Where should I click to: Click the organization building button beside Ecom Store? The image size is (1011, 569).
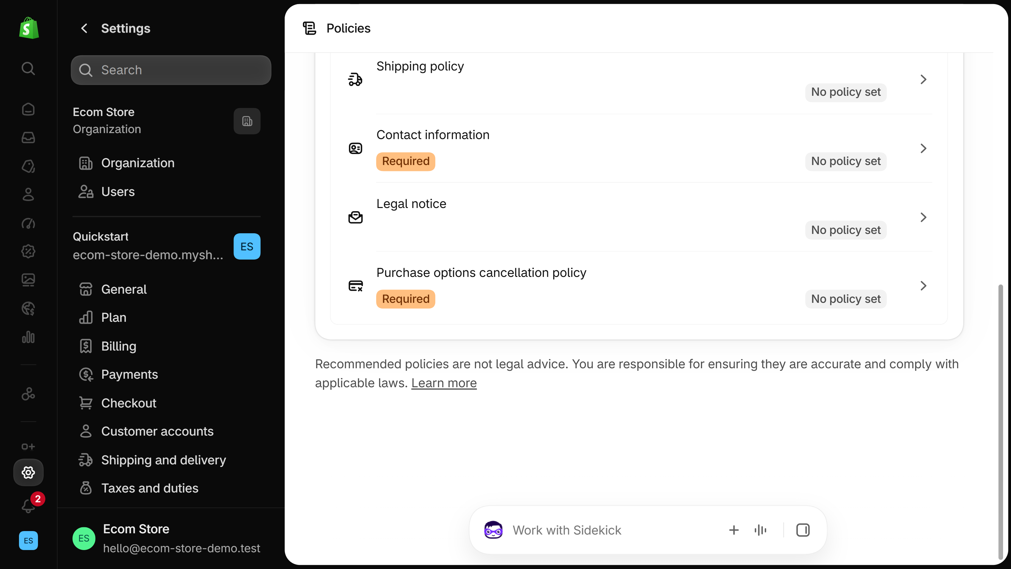pyautogui.click(x=247, y=121)
